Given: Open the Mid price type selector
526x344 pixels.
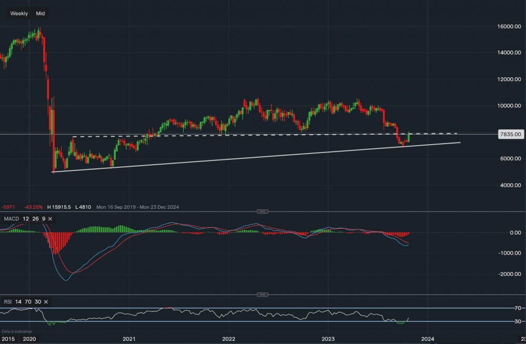Looking at the screenshot, I should [41, 13].
